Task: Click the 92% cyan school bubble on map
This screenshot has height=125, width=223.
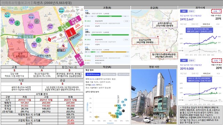Action: (7, 15)
